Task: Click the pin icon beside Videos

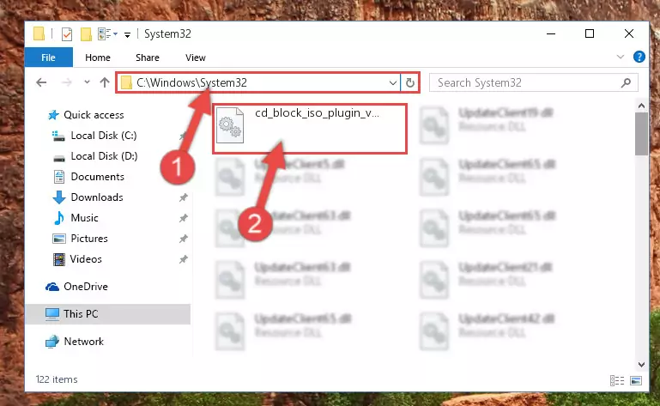Action: tap(183, 259)
